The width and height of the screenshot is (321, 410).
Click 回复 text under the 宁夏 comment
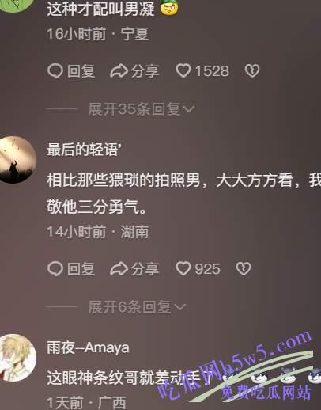[81, 71]
